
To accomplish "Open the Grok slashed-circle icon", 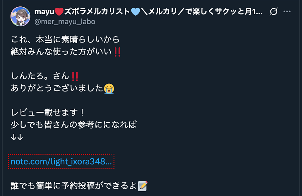I will tap(274, 11).
